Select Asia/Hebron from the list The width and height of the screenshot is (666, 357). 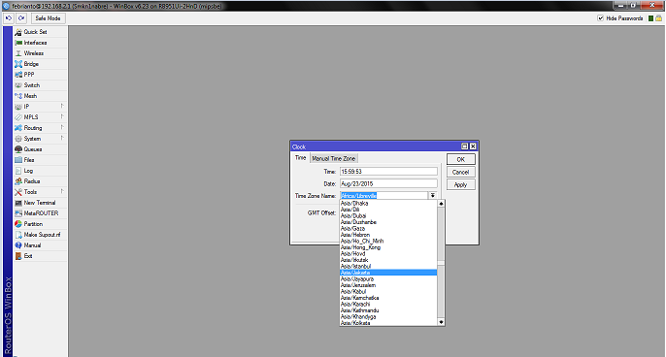pyautogui.click(x=388, y=235)
